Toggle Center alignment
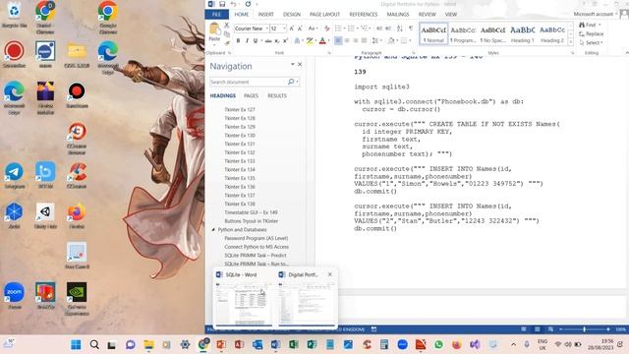 [x=347, y=40]
